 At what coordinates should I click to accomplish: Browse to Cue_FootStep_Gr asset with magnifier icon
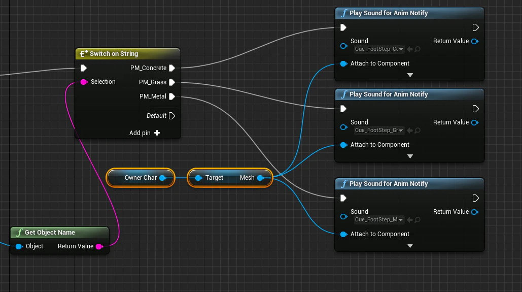[x=417, y=131]
